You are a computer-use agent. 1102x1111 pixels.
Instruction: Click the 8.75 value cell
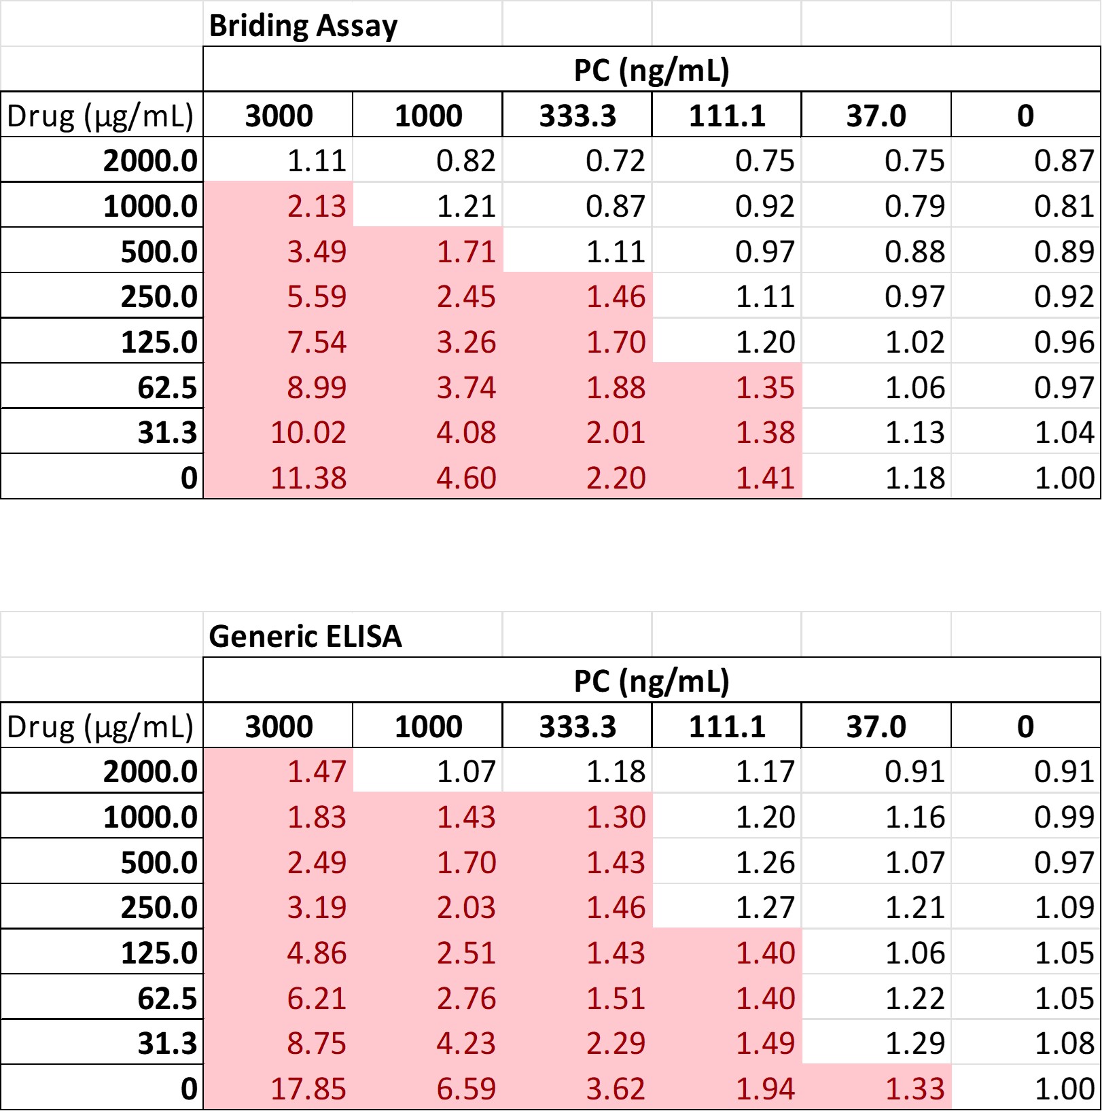[316, 1043]
